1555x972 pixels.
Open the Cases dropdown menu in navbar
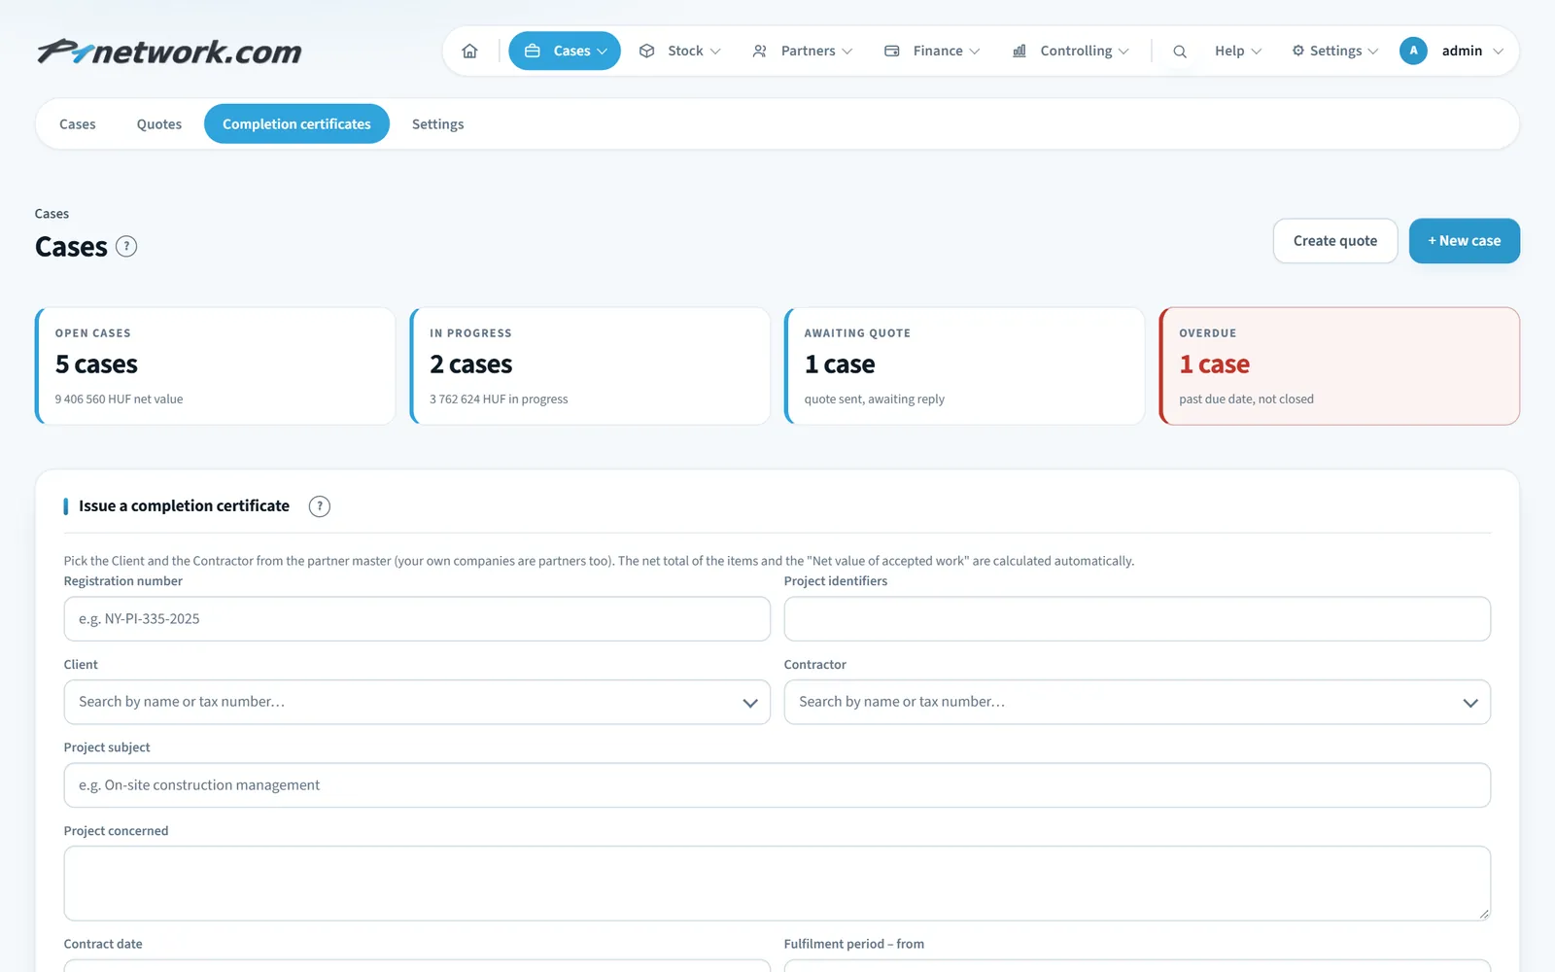[x=565, y=51]
